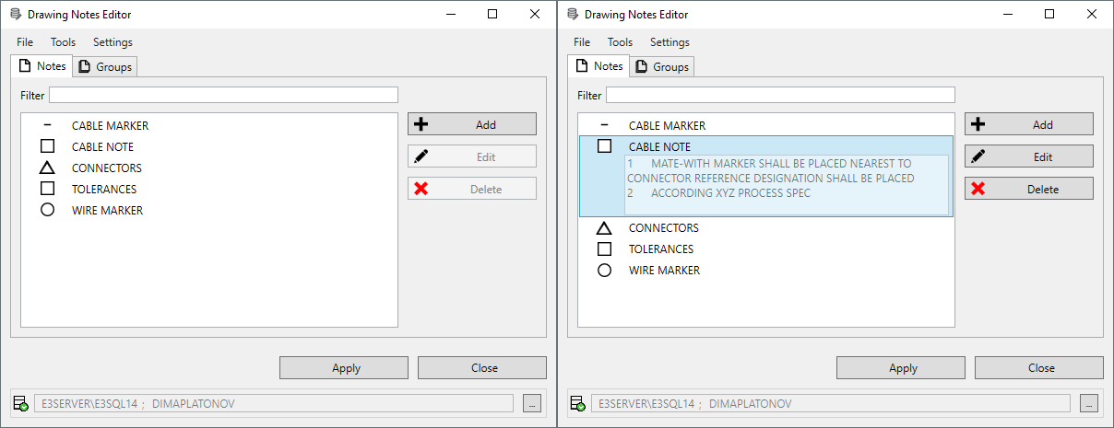This screenshot has height=428, width=1114.
Task: Click the square icon for TOLERANCES in right window
Action: click(x=605, y=249)
